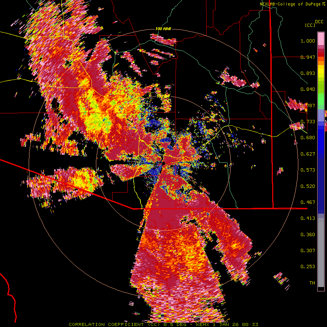Select the 0.253 scale value
Viewport: 327px width, 327px height.
(x=308, y=267)
